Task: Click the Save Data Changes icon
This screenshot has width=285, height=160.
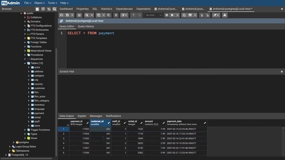Action: point(79,15)
